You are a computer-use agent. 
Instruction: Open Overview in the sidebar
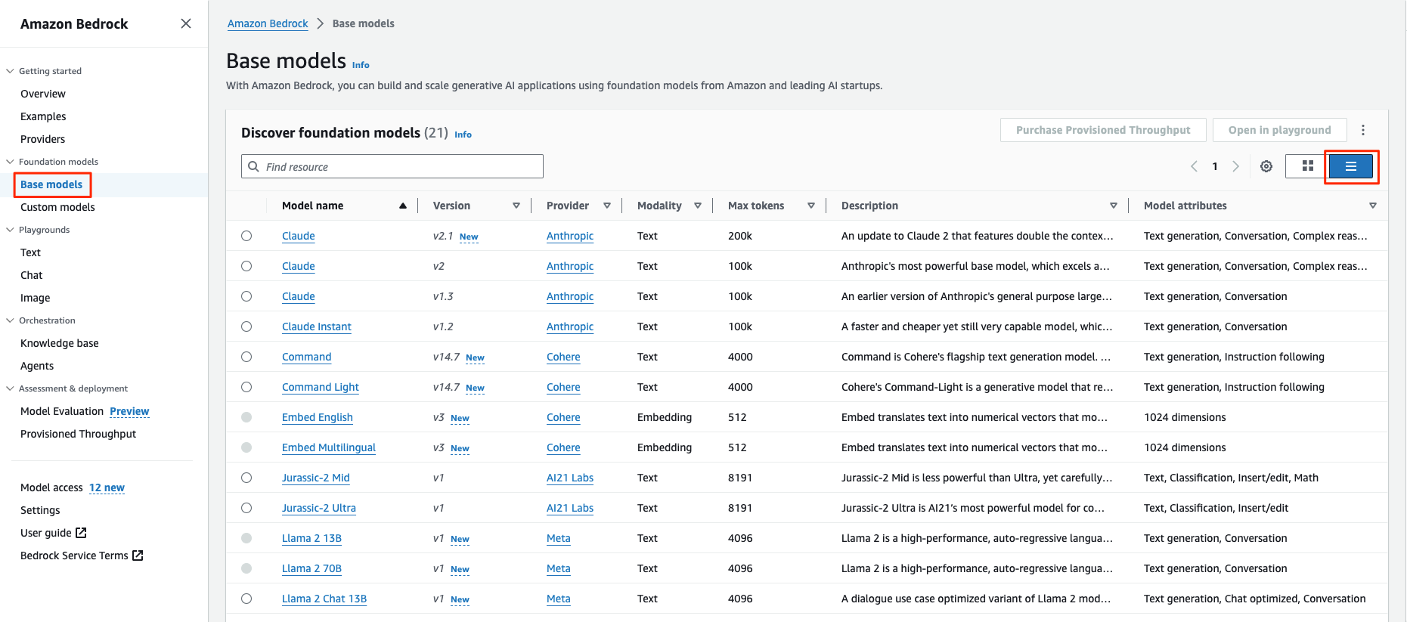pyautogui.click(x=43, y=94)
